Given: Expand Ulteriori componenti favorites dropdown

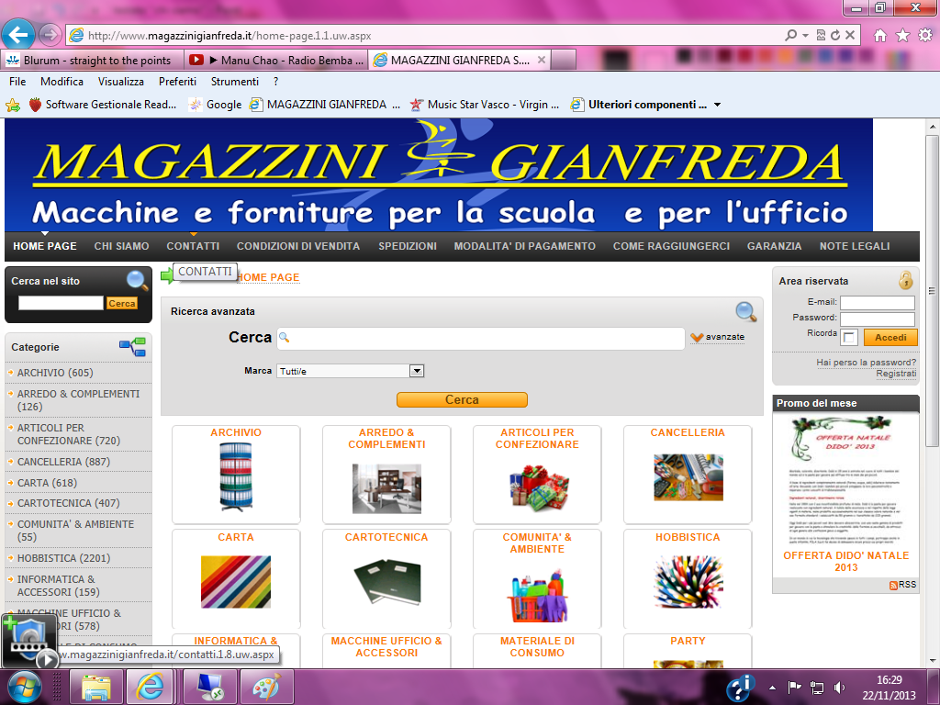Looking at the screenshot, I should pos(717,105).
